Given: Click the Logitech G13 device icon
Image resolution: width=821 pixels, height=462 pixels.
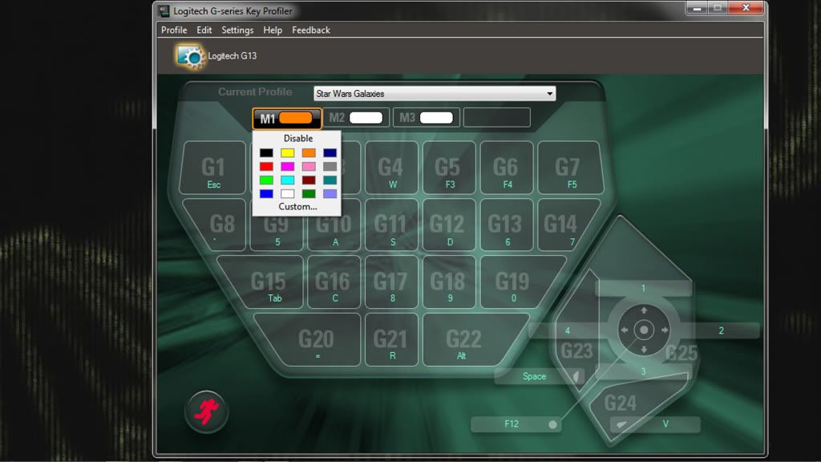Looking at the screenshot, I should point(191,56).
